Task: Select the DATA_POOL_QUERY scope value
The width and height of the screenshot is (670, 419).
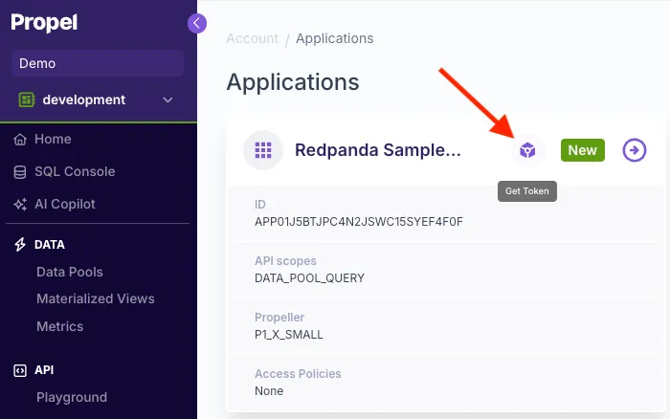Action: tap(309, 278)
